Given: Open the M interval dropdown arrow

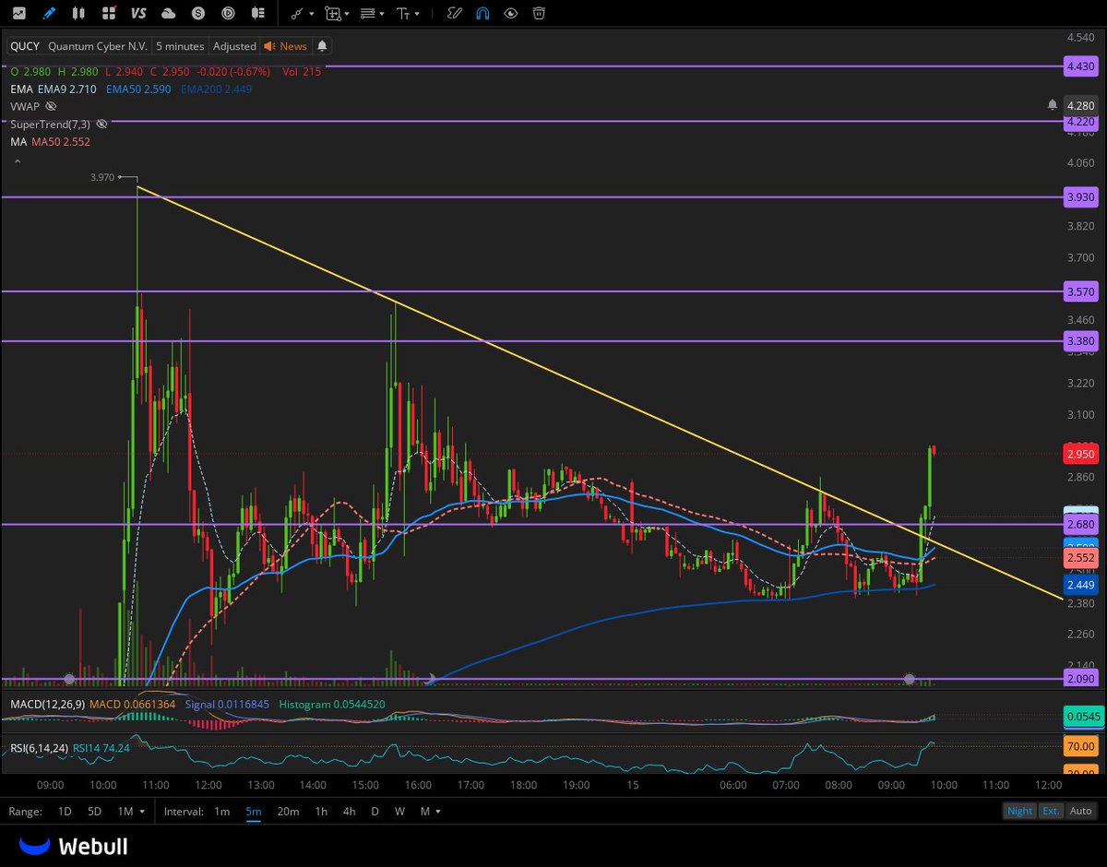Looking at the screenshot, I should tap(437, 812).
